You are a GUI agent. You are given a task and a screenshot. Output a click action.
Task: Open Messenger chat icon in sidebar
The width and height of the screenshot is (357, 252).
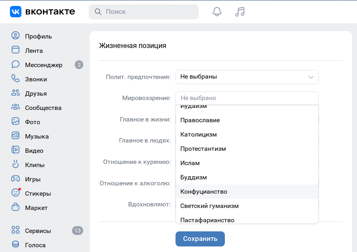click(16, 65)
